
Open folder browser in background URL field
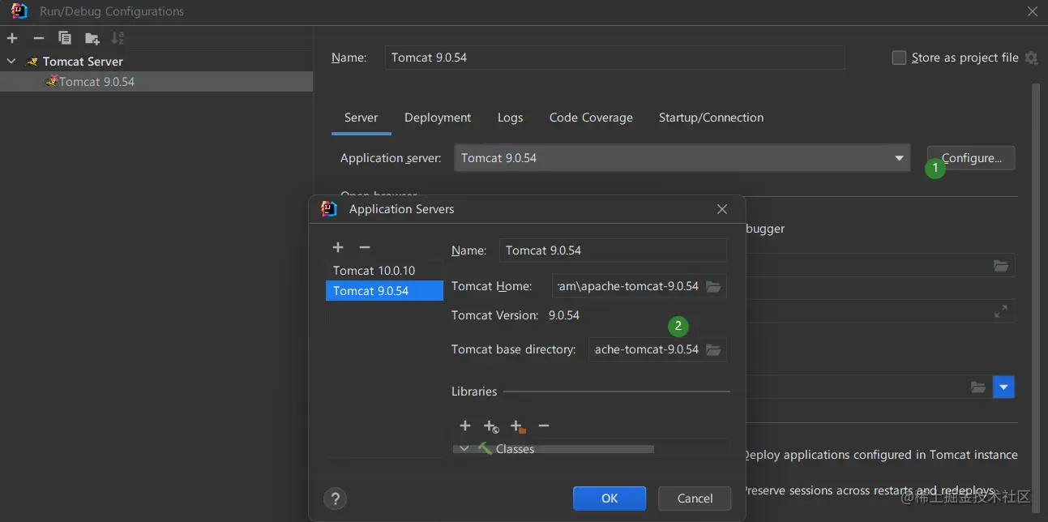[x=1001, y=266]
